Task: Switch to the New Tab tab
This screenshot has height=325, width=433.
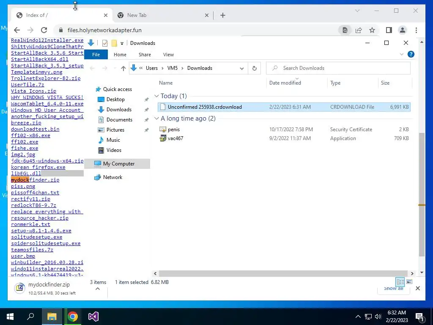Action: (x=162, y=15)
